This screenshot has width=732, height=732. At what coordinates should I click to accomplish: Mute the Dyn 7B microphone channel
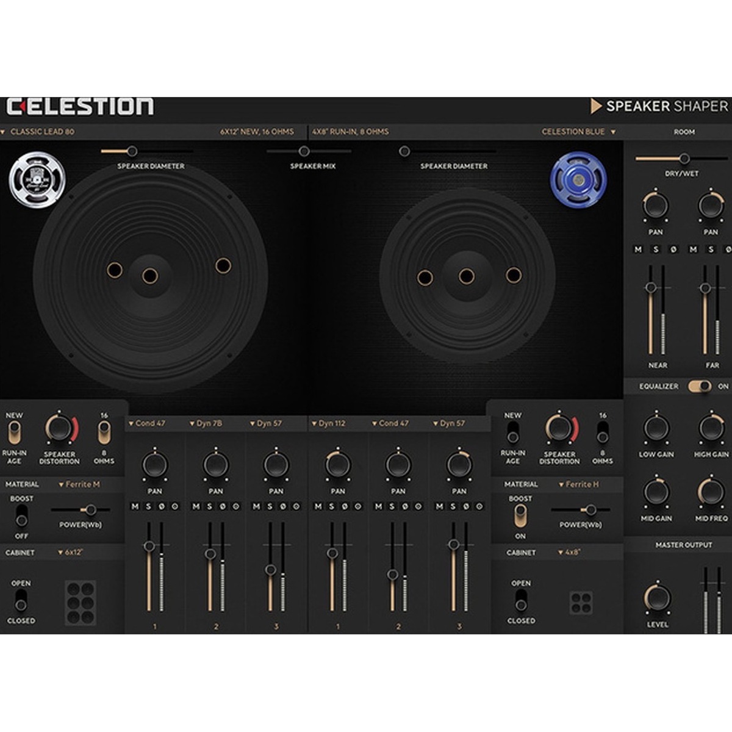(x=196, y=506)
